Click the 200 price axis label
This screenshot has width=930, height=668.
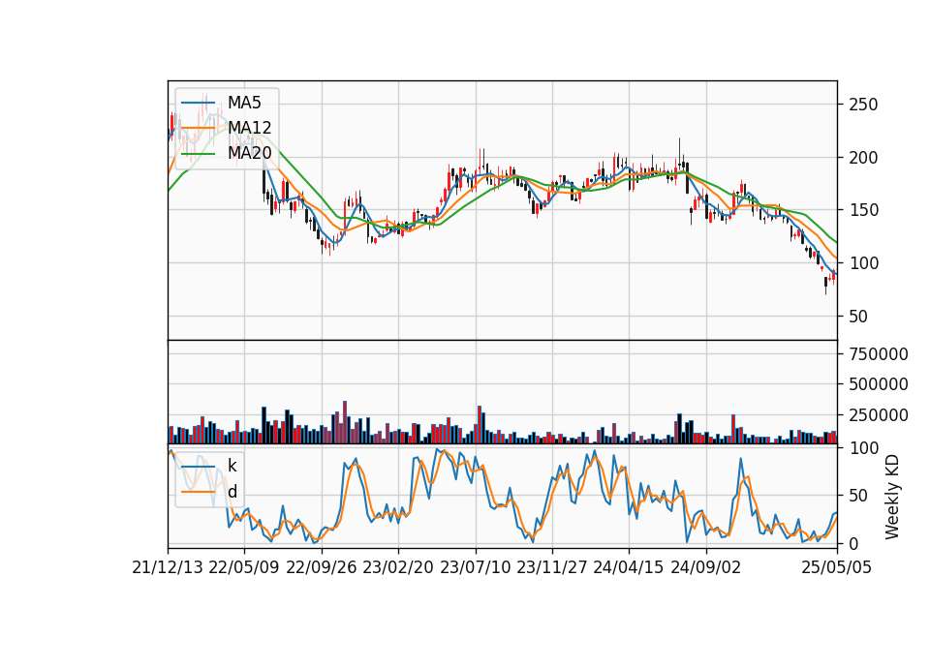pos(863,158)
